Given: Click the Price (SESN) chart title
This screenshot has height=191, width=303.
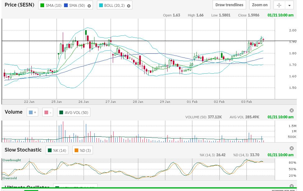Looking at the screenshot, I should click(19, 5).
